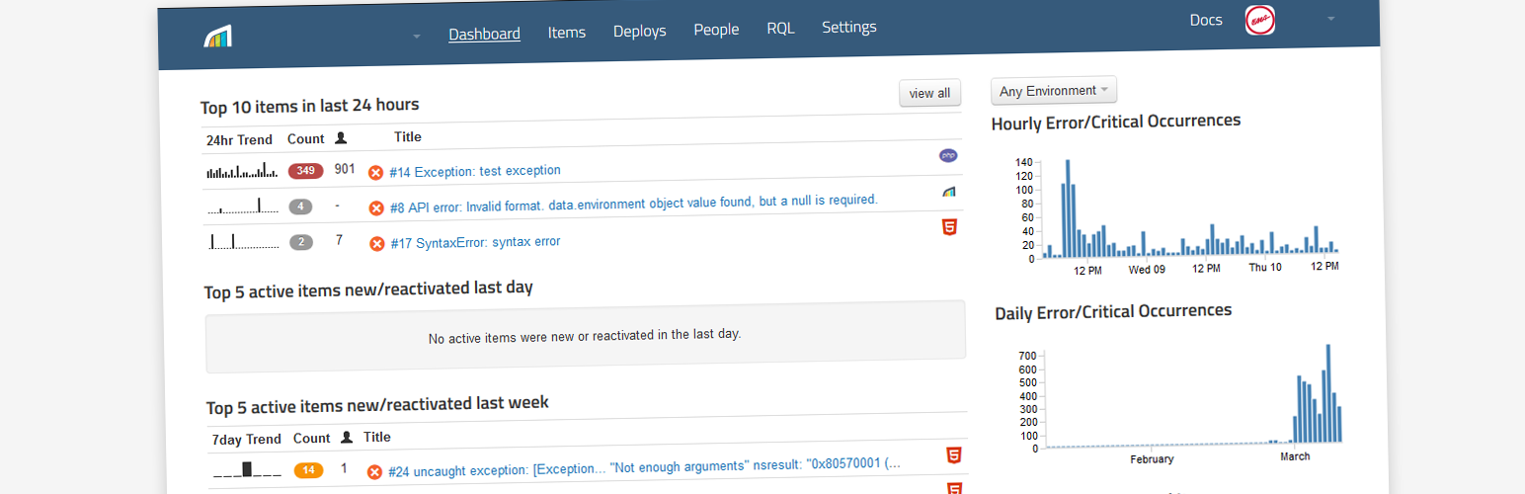Click error icon beside #17 SyntaxError
Viewport: 1525px width, 494px height.
376,243
